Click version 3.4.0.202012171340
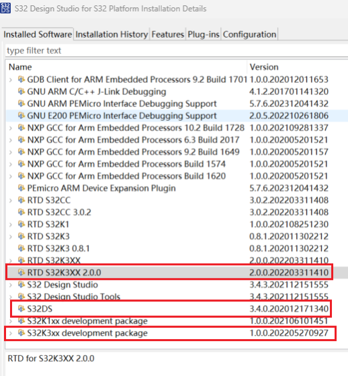348x376 pixels. coord(289,309)
